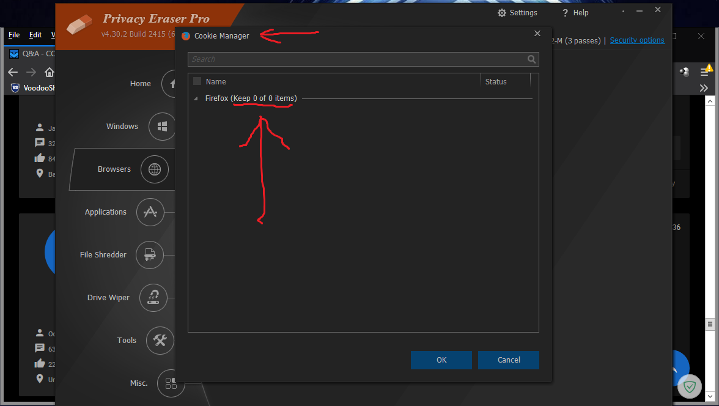Open the File Shredder icon
This screenshot has width=719, height=406.
click(x=149, y=254)
